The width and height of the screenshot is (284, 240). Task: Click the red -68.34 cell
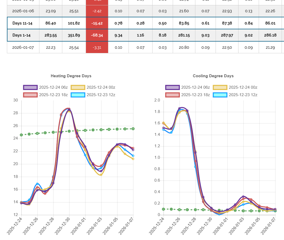pyautogui.click(x=97, y=35)
